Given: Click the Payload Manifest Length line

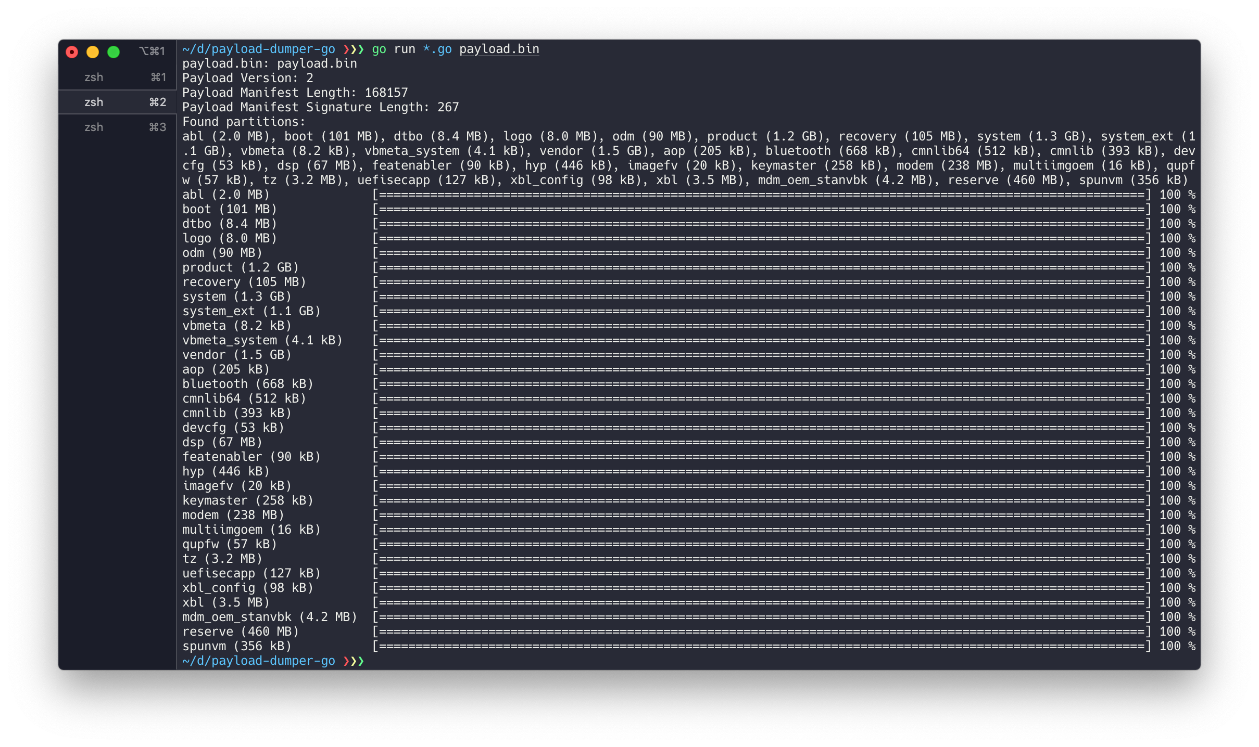Looking at the screenshot, I should tap(295, 93).
